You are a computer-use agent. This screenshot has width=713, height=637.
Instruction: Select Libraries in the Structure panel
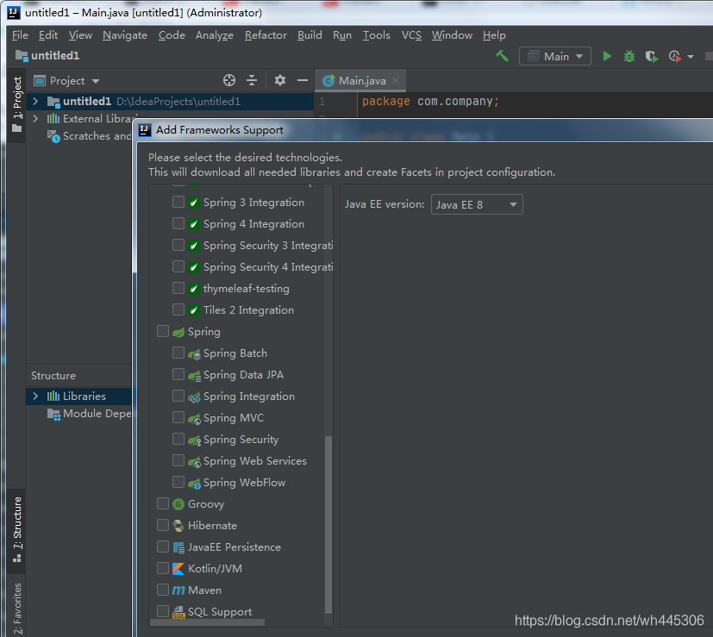(x=84, y=397)
